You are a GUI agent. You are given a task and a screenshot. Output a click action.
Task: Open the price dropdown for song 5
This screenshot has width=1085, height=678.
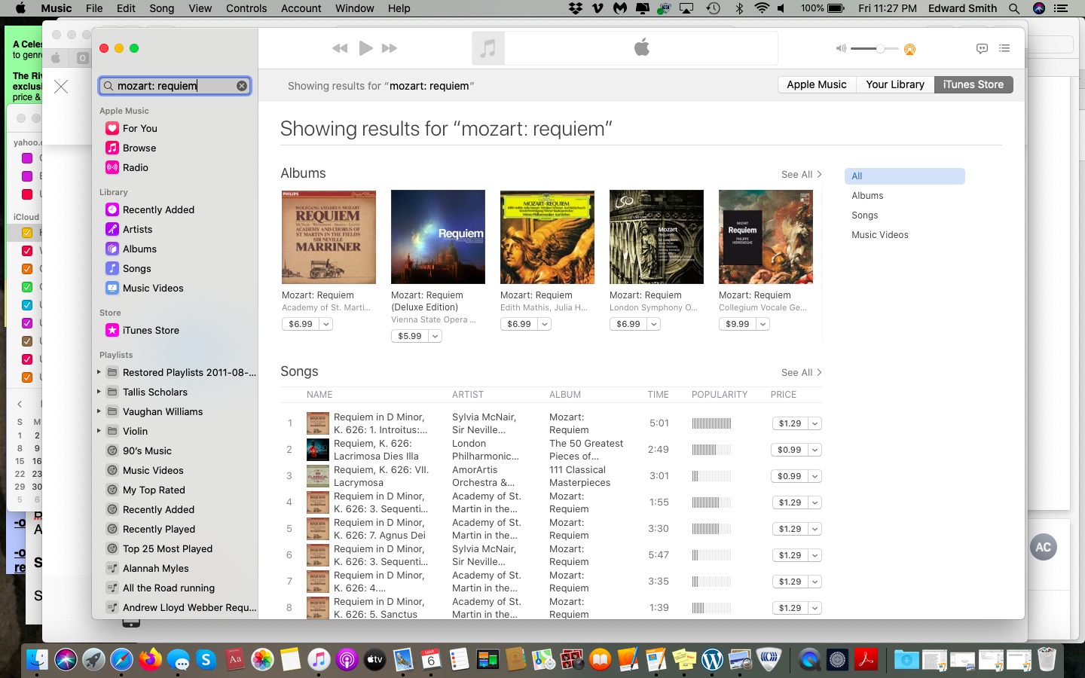click(x=815, y=529)
